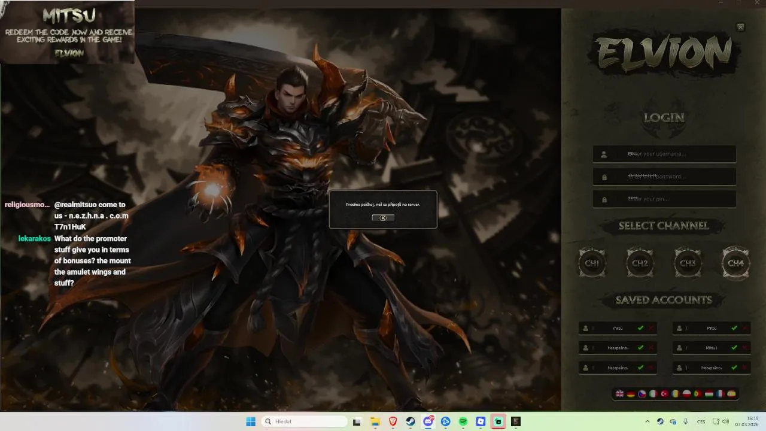The image size is (766, 431).
Task: Focus the password input field
Action: (x=664, y=177)
